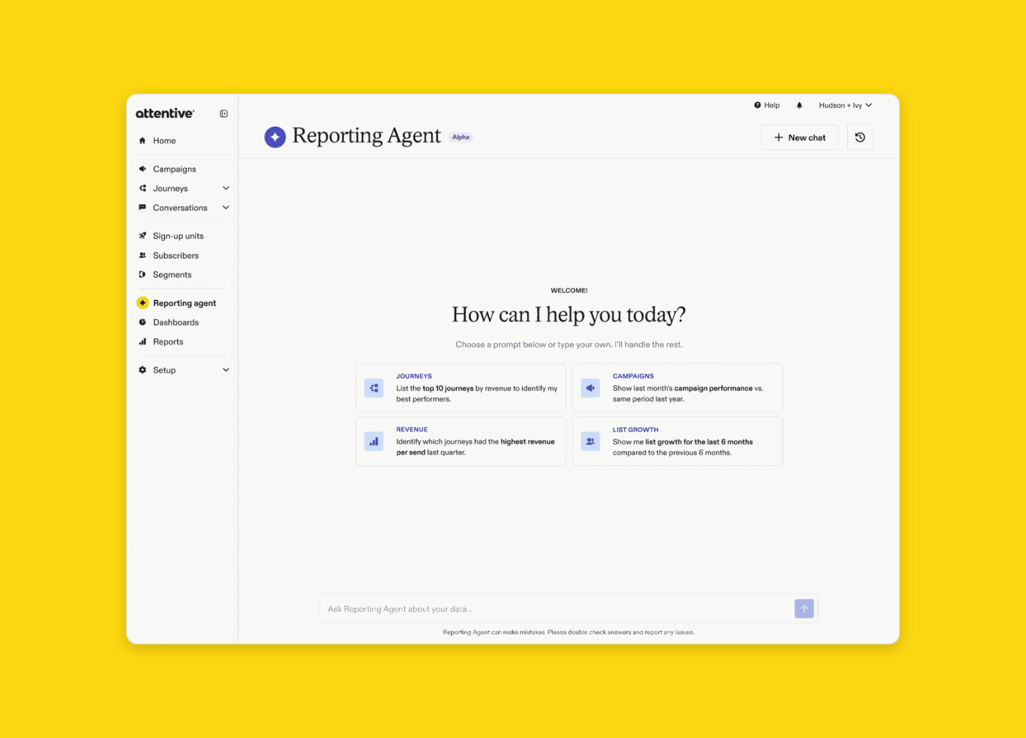
Task: Click the Home house icon
Action: click(143, 141)
